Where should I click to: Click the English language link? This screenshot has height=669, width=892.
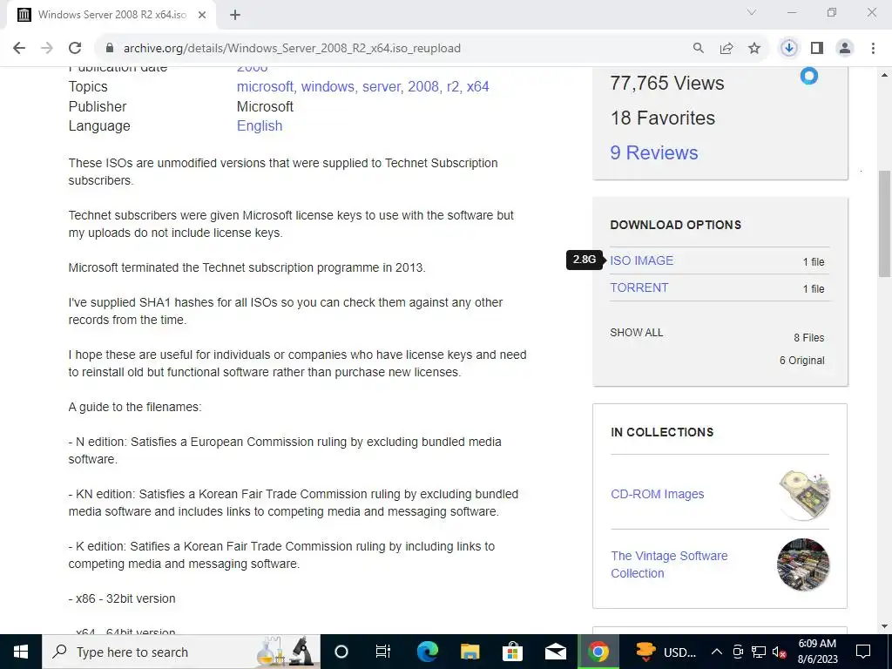point(260,125)
